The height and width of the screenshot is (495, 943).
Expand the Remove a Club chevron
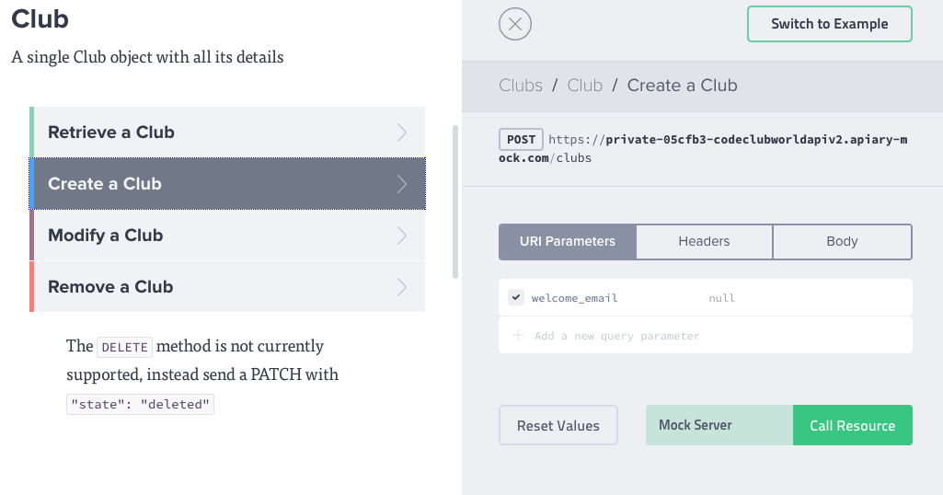tap(402, 287)
